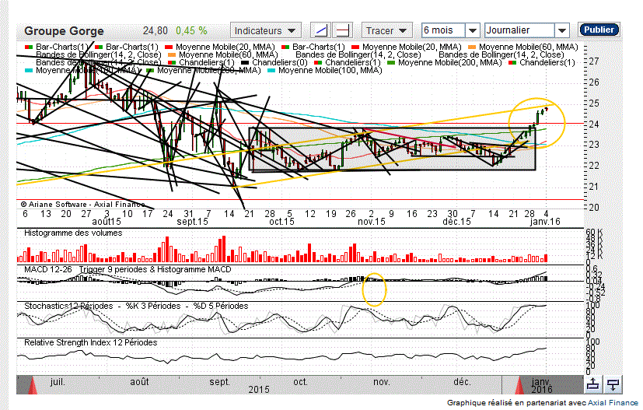Click oct. on the bottom timeline
This screenshot has width=643, height=410.
tap(301, 382)
